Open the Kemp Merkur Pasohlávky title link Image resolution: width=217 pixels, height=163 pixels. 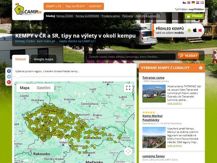coord(153,118)
